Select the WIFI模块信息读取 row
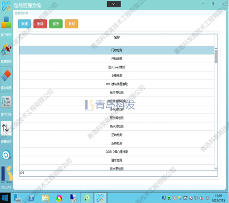Screen dimensions: 229x203 tap(117, 84)
